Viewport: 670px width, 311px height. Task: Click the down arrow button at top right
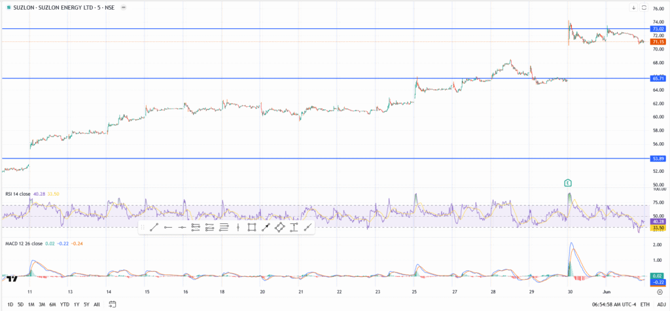coord(633,8)
